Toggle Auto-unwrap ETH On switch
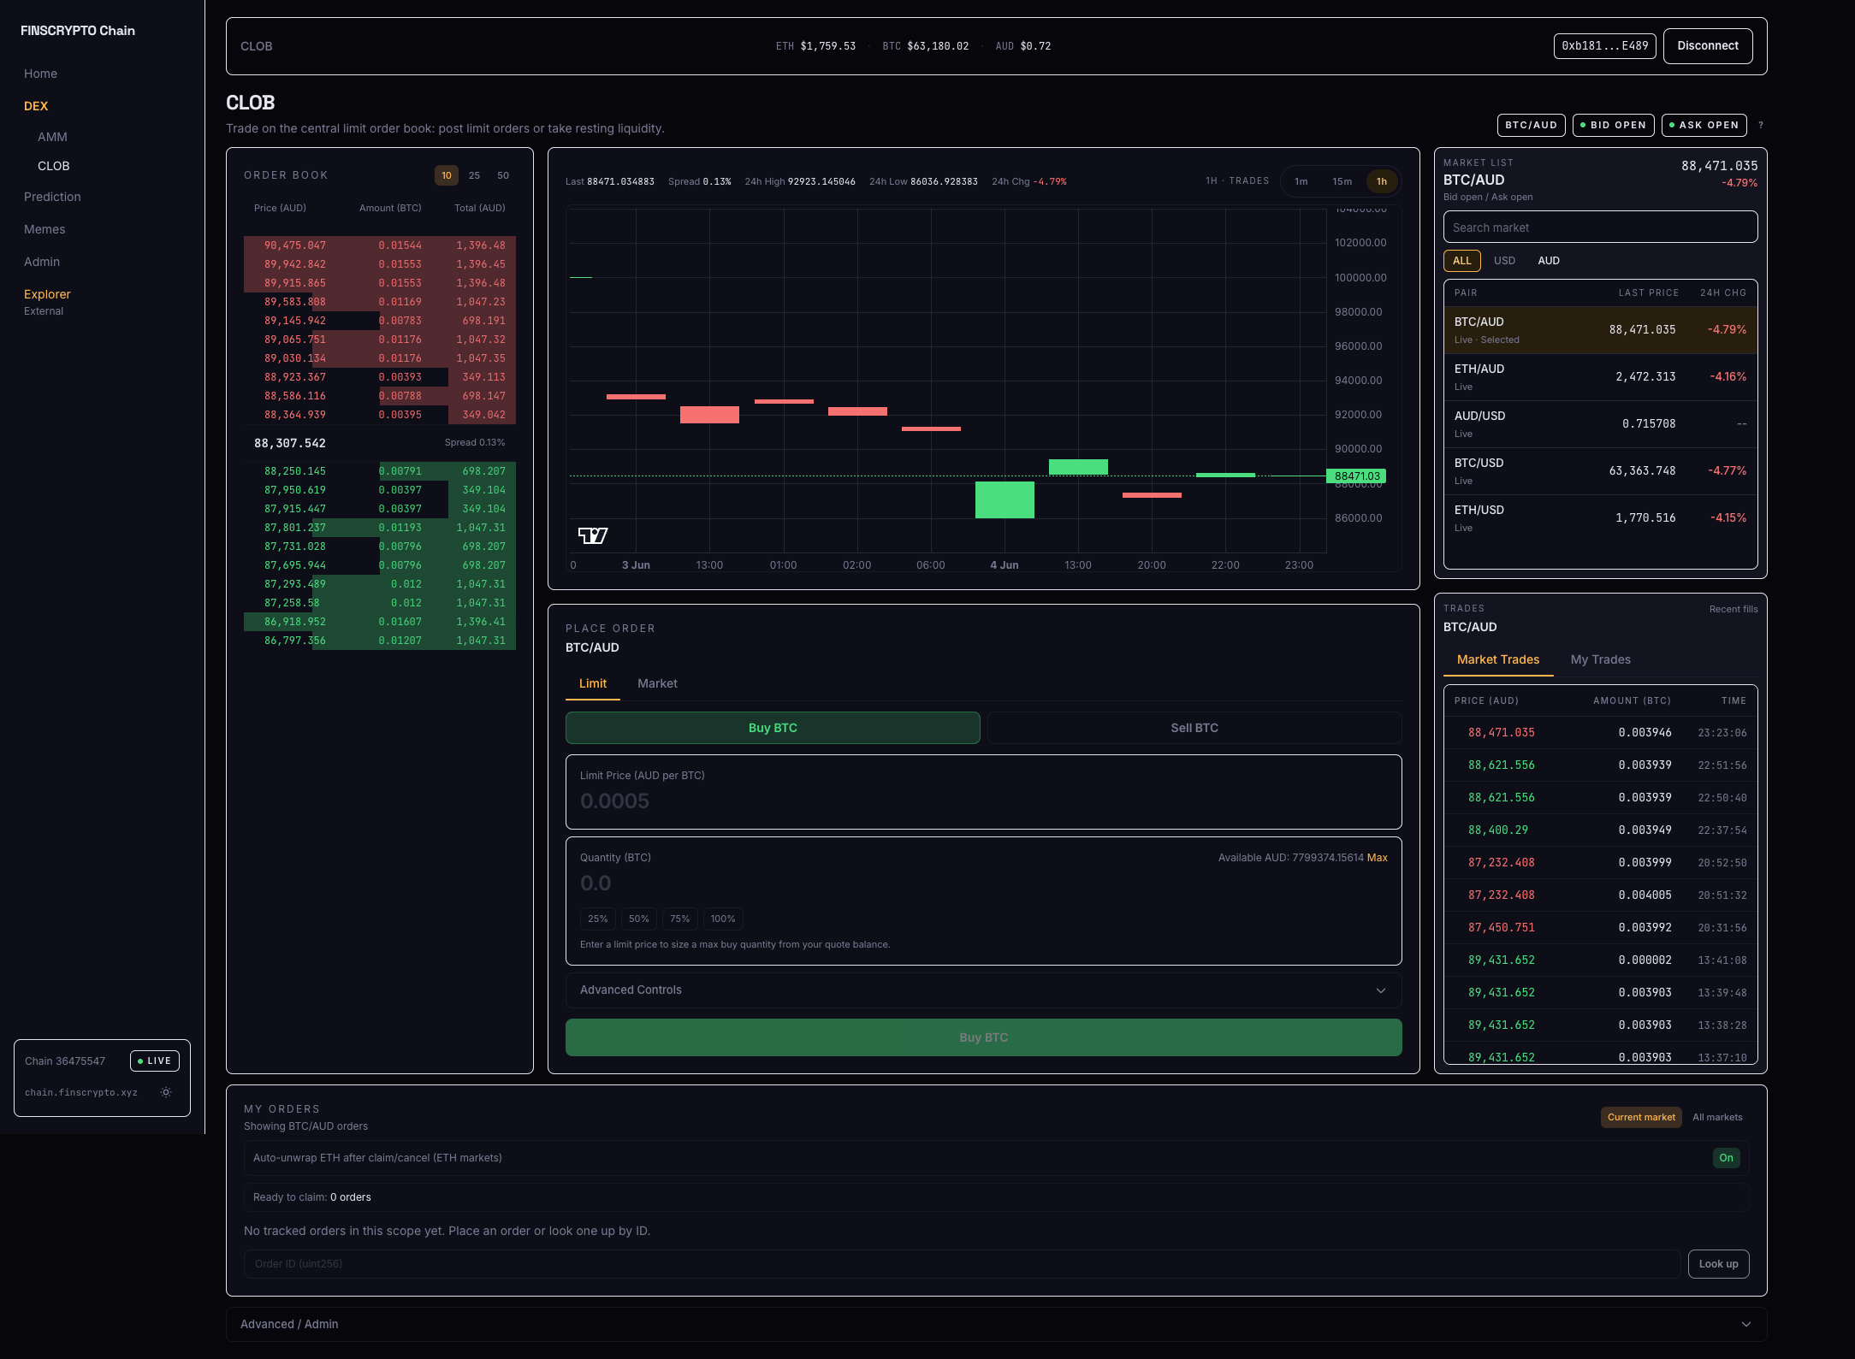The image size is (1855, 1359). coord(1726,1158)
